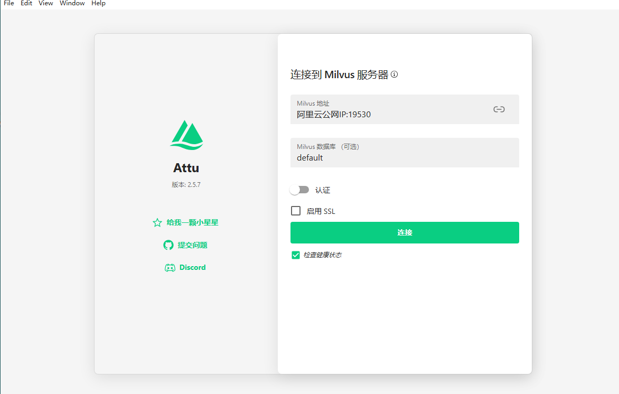Image resolution: width=619 pixels, height=394 pixels.
Task: Click the Attu title text
Action: click(186, 168)
